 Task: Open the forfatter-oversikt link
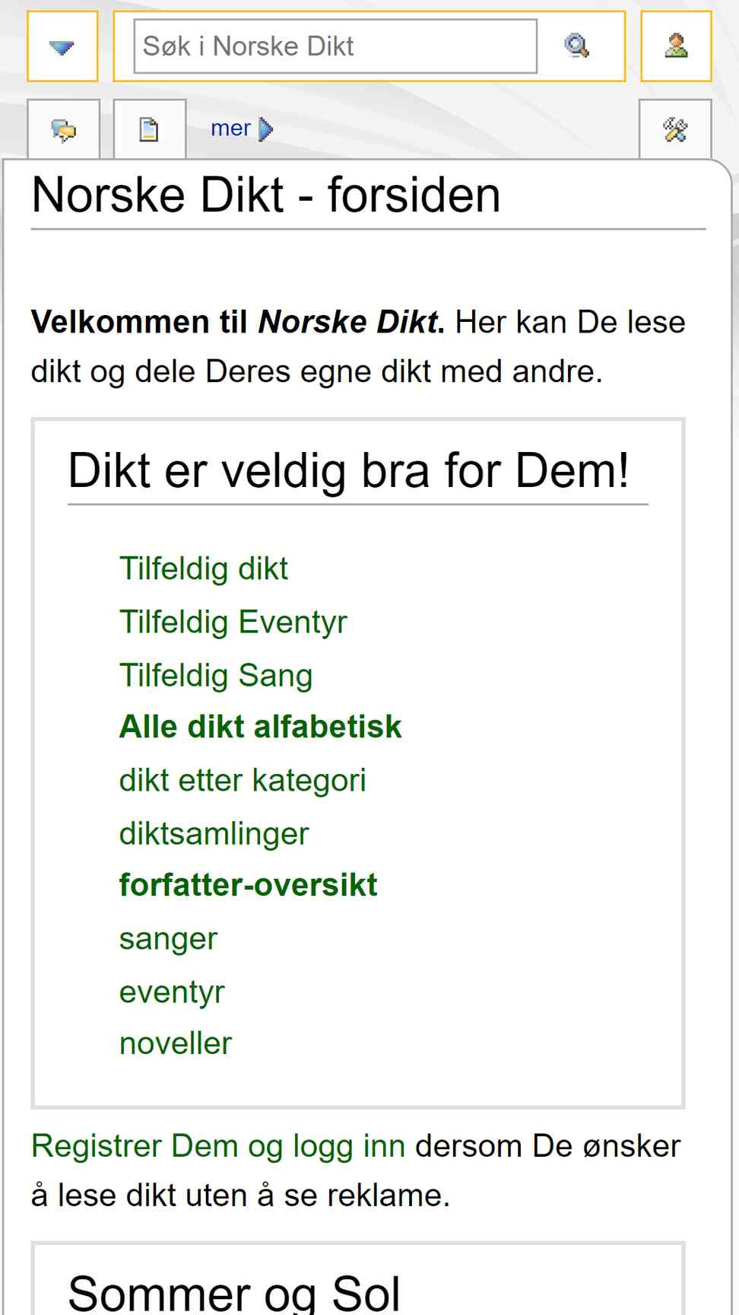point(248,885)
